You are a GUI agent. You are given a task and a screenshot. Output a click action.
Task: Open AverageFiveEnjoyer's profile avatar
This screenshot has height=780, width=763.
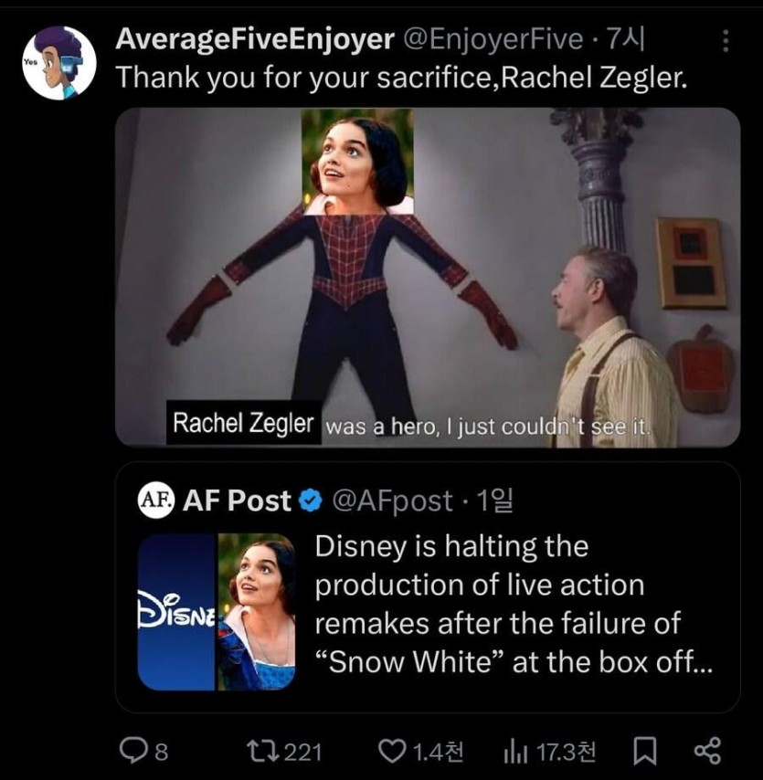(58, 62)
